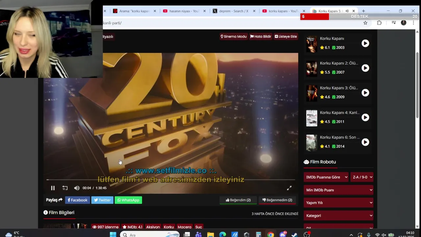
Task: Open the Chrome profile avatar
Action: tap(404, 23)
